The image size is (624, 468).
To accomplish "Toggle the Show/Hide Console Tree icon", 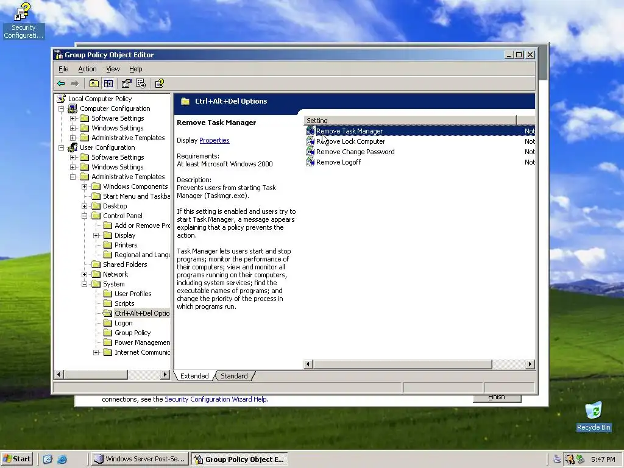I will pos(108,83).
